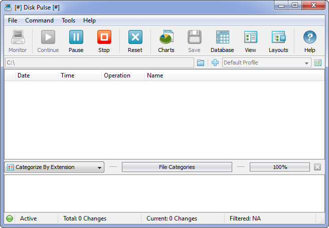Click the Current: 0 Changes status entry
The width and height of the screenshot is (329, 228).
click(172, 218)
